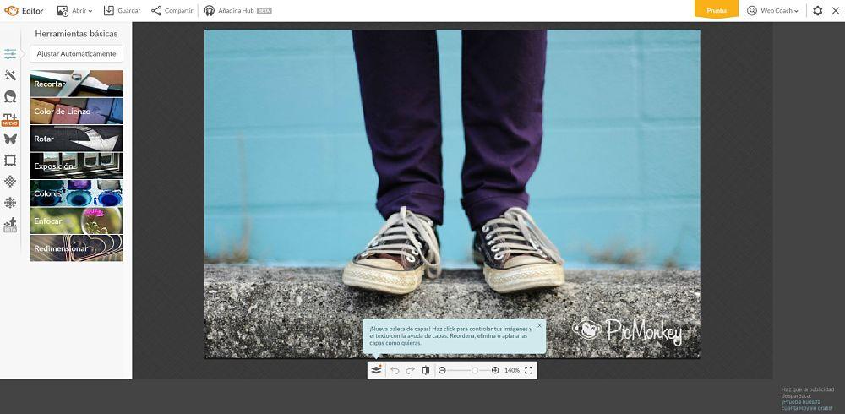Click the 140% zoom value
Viewport: 845px width, 414px height.
(512, 370)
